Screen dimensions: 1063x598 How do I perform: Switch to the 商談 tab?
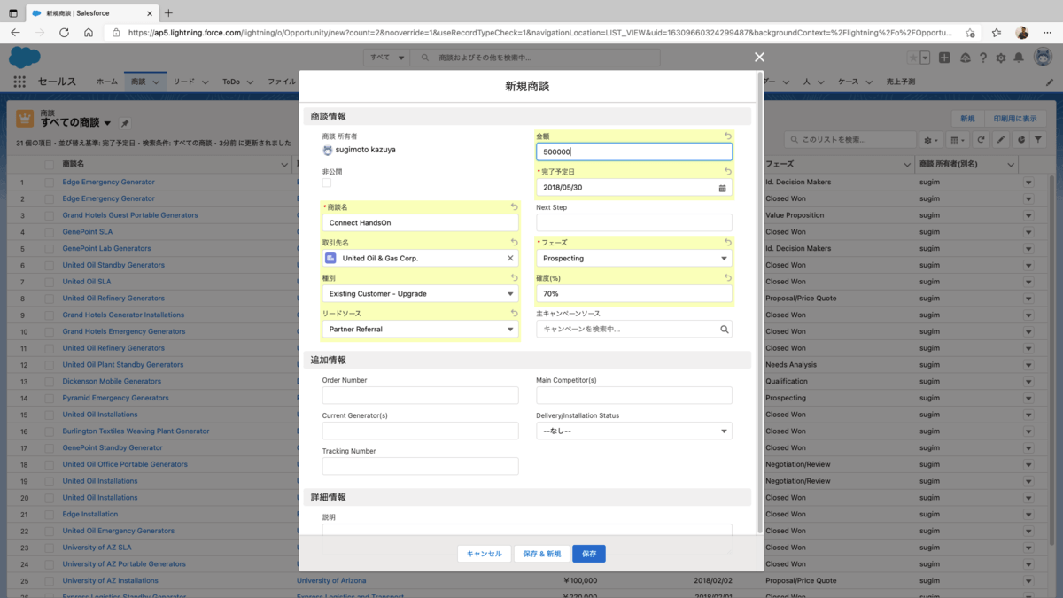pos(138,82)
